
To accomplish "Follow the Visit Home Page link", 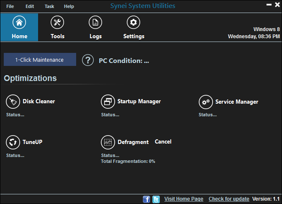I will pos(184,199).
